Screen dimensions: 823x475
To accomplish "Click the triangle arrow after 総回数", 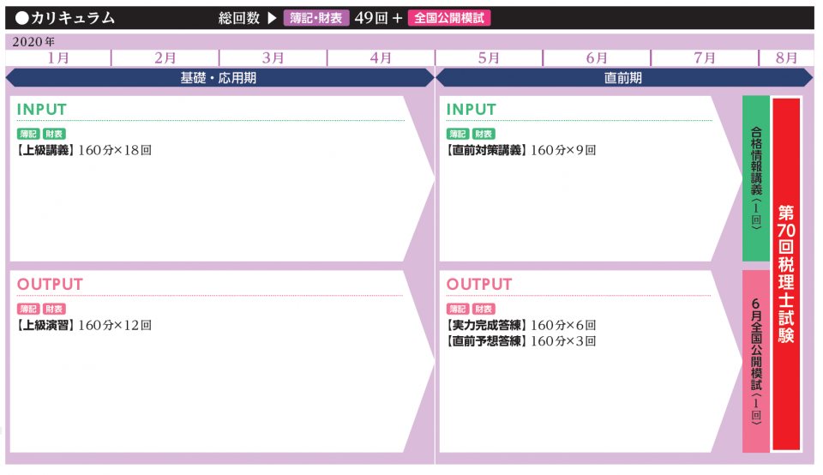I will (272, 18).
